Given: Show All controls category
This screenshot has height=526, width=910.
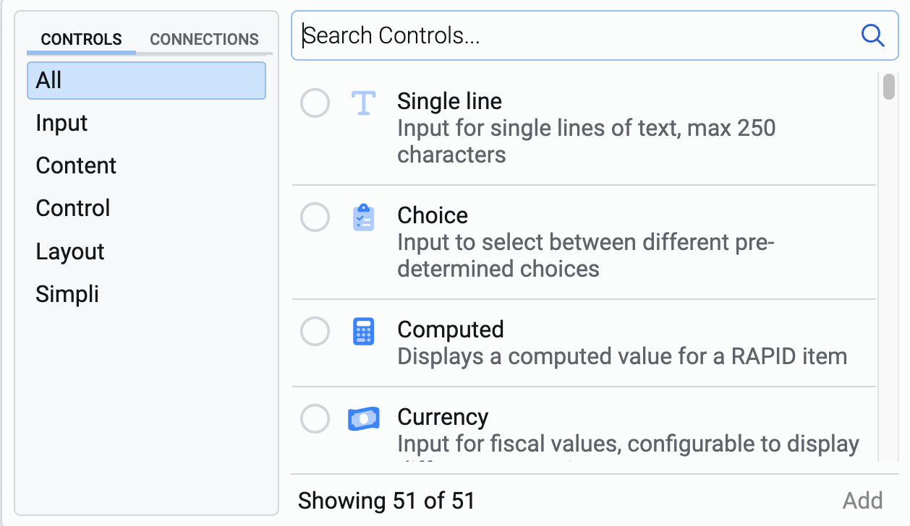Looking at the screenshot, I should tap(146, 80).
